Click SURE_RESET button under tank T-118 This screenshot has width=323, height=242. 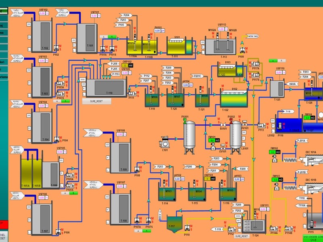(x=96, y=101)
